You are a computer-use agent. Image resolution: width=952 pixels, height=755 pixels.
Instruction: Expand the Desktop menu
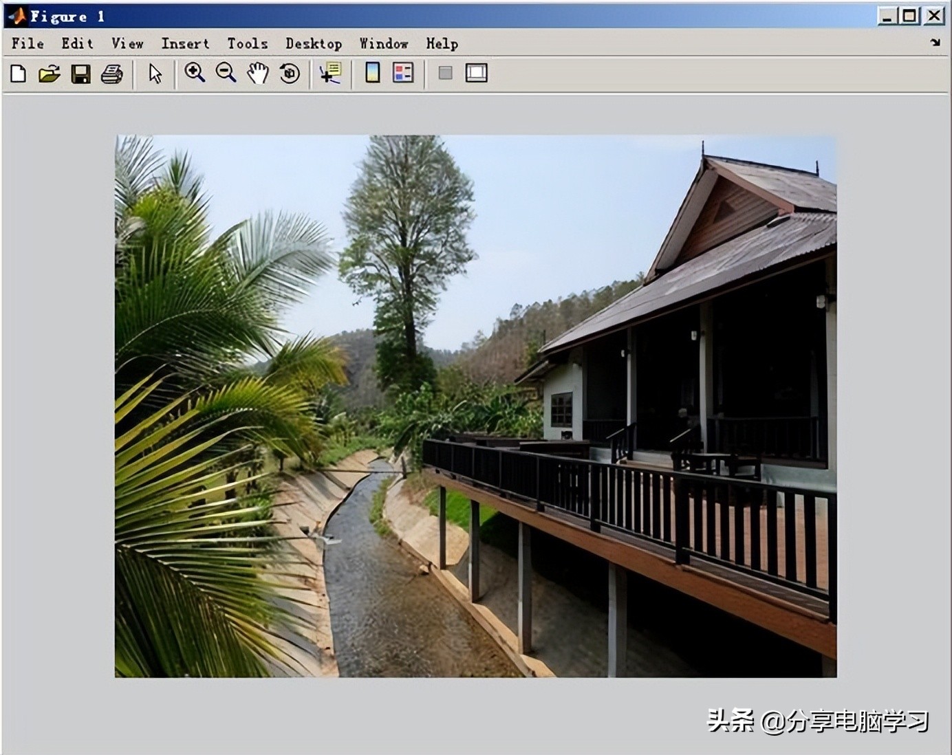314,43
